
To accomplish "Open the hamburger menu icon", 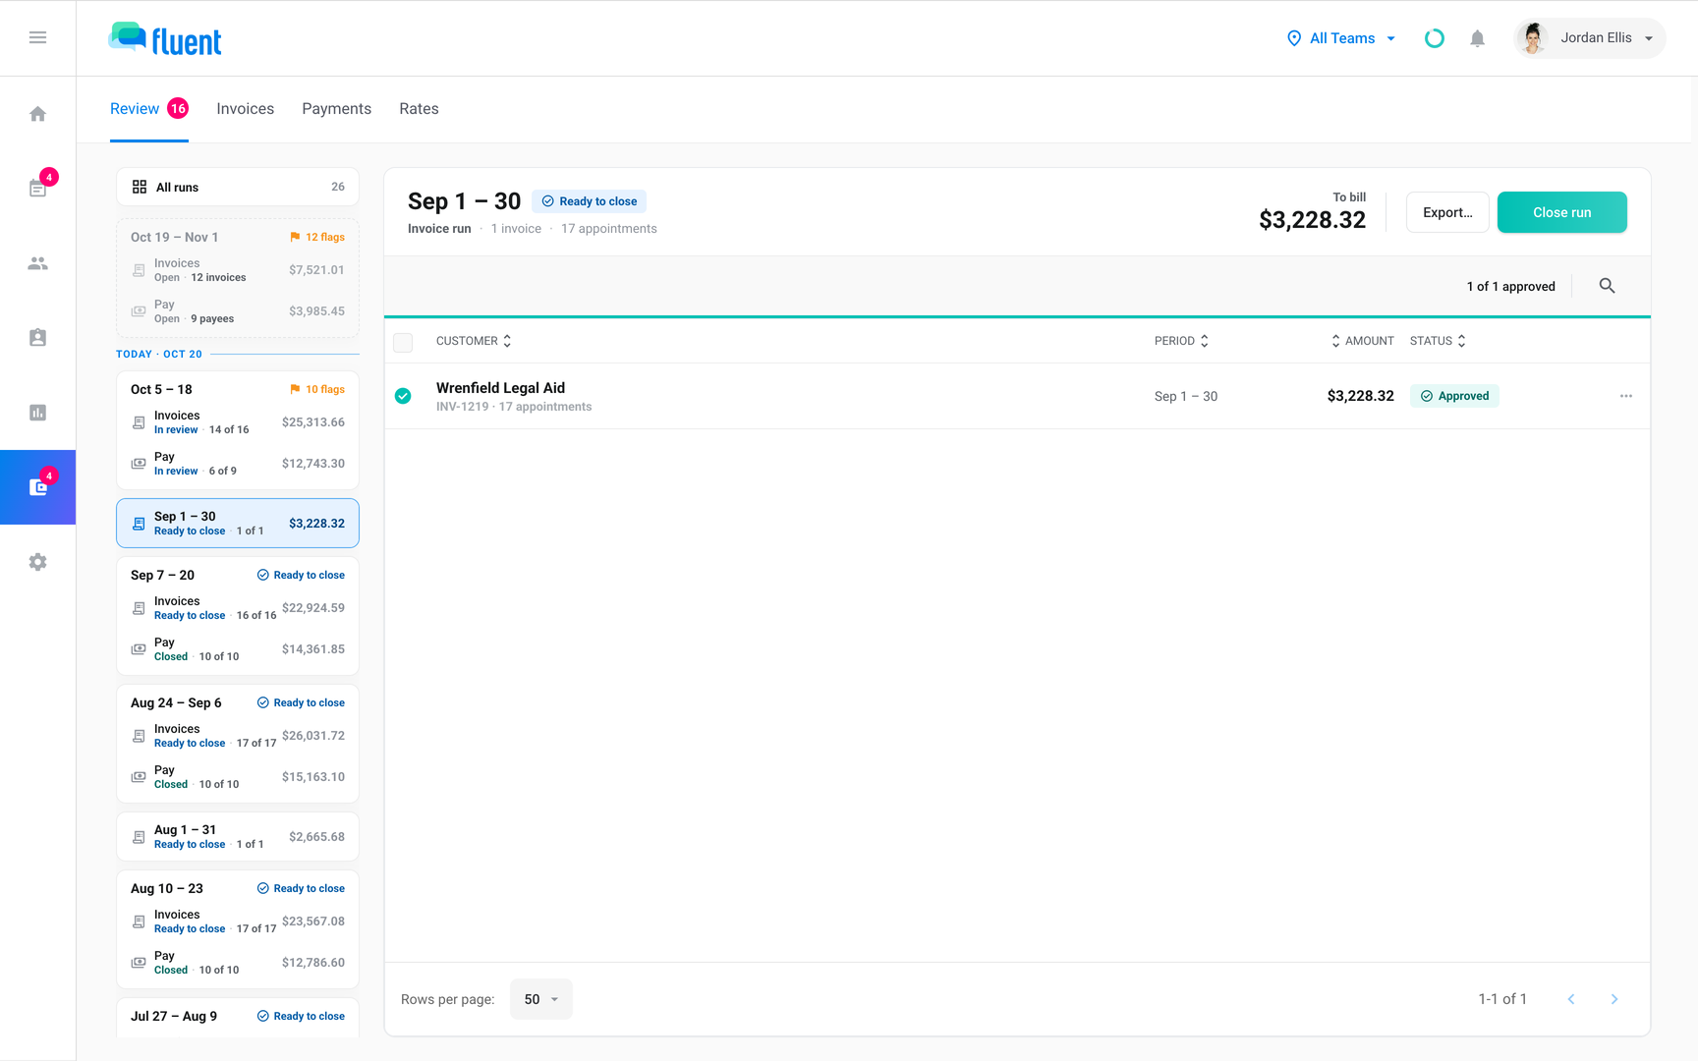I will click(x=37, y=37).
